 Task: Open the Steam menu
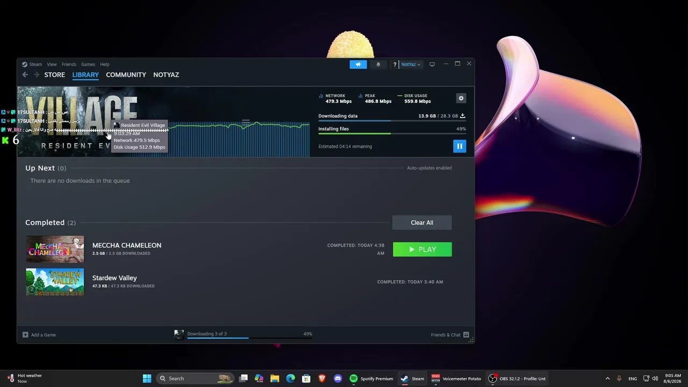35,64
